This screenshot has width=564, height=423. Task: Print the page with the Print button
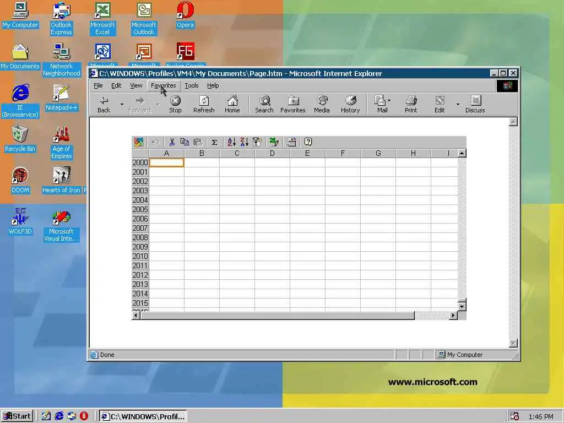click(411, 105)
